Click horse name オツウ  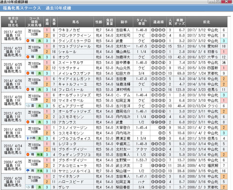point(64,57)
